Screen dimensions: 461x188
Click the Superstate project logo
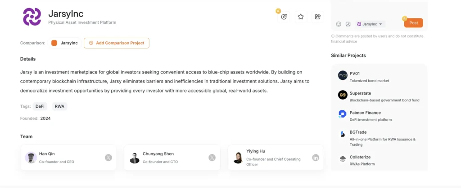pos(343,95)
